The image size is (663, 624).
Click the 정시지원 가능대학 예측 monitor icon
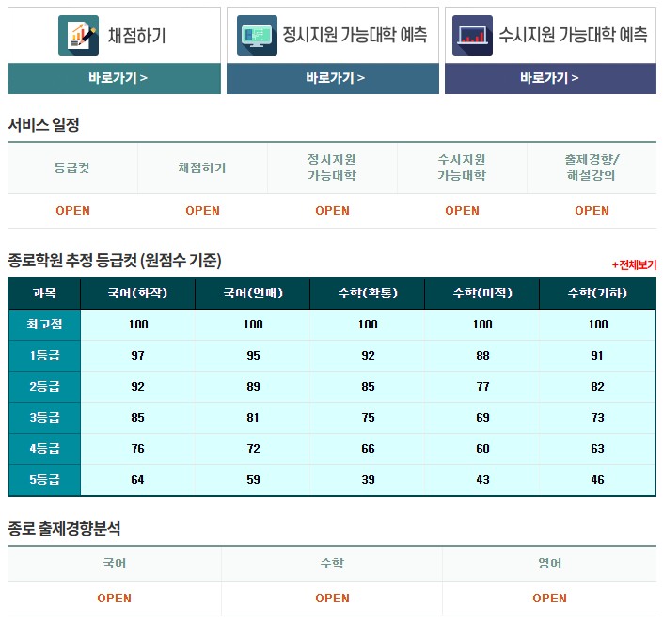[257, 35]
